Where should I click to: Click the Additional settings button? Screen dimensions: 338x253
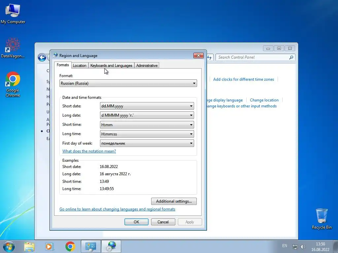tap(174, 201)
